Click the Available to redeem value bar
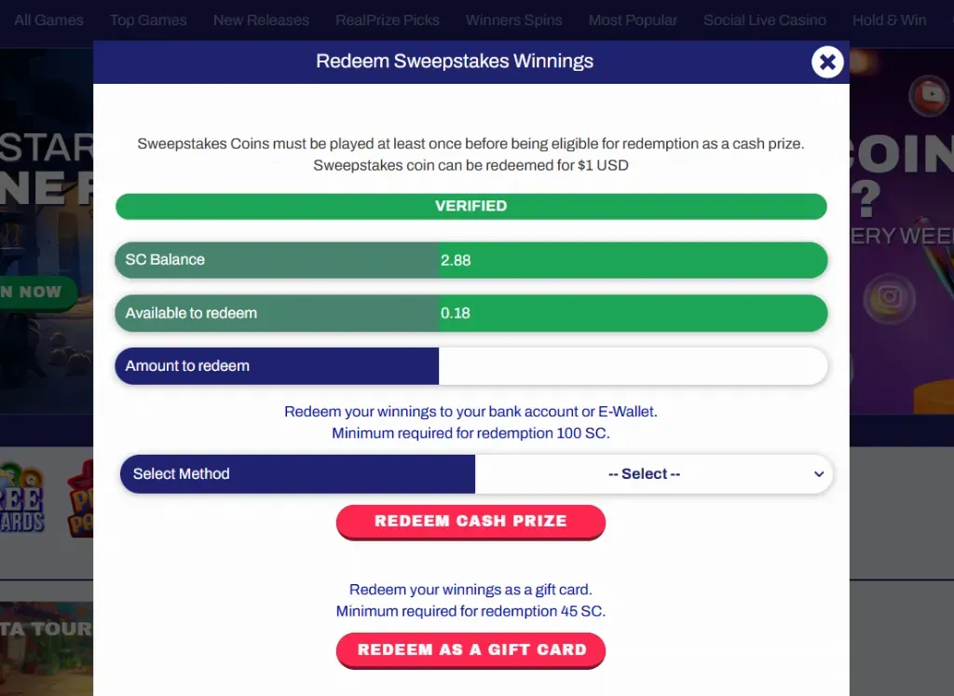The height and width of the screenshot is (696, 954). [633, 313]
